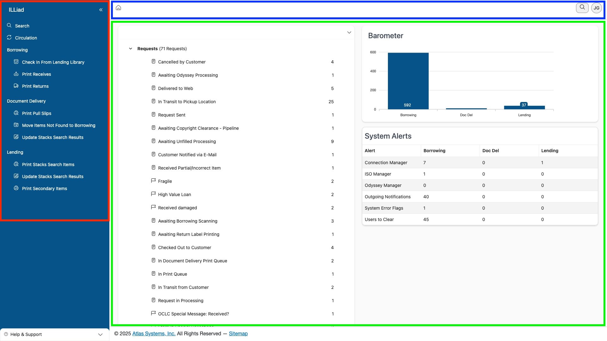The height and width of the screenshot is (341, 607).
Task: Click the Move Items Not Found icon
Action: (16, 125)
